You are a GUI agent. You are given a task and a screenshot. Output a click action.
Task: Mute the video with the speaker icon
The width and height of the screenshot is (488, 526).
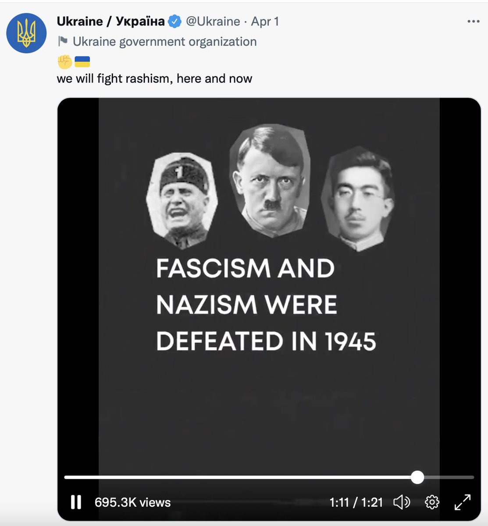tap(402, 502)
